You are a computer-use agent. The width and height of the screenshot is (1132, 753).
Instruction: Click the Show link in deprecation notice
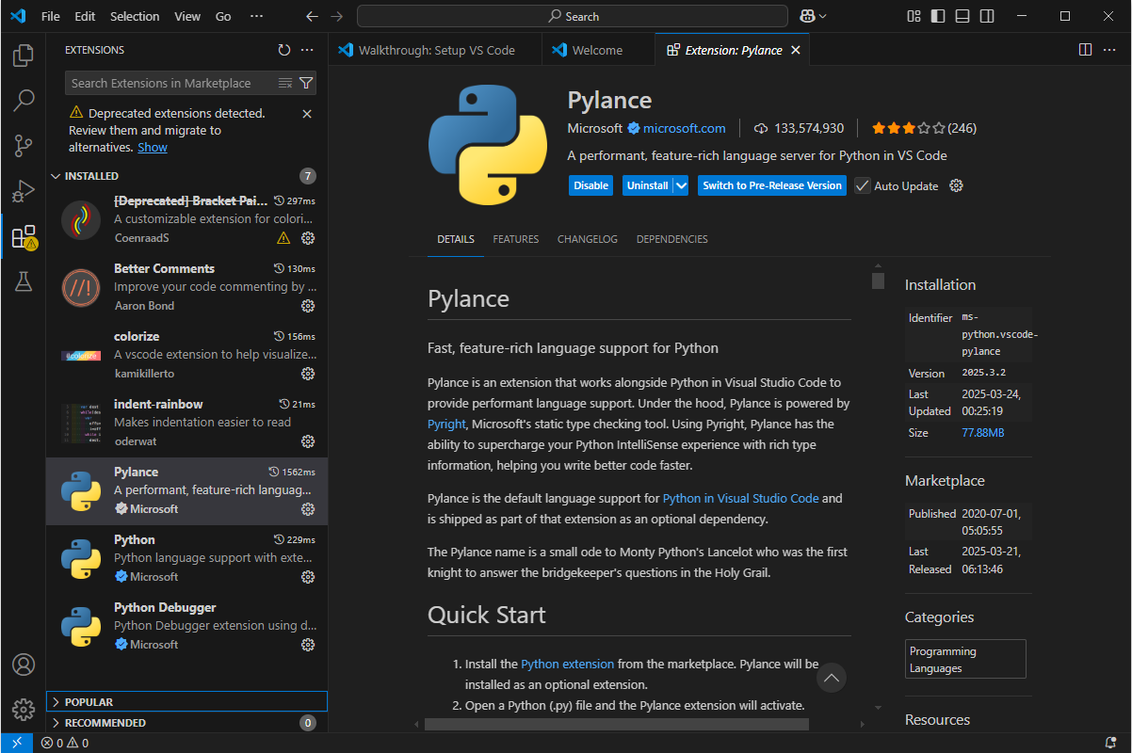click(153, 148)
